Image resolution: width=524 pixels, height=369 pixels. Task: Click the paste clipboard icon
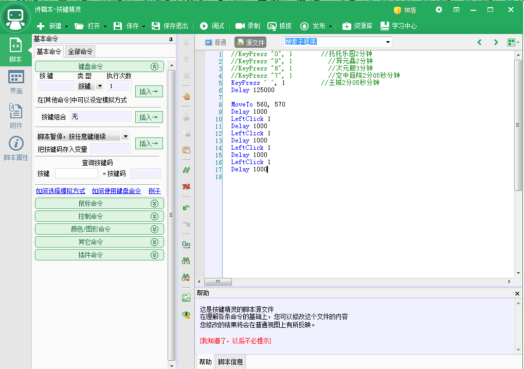point(187,149)
